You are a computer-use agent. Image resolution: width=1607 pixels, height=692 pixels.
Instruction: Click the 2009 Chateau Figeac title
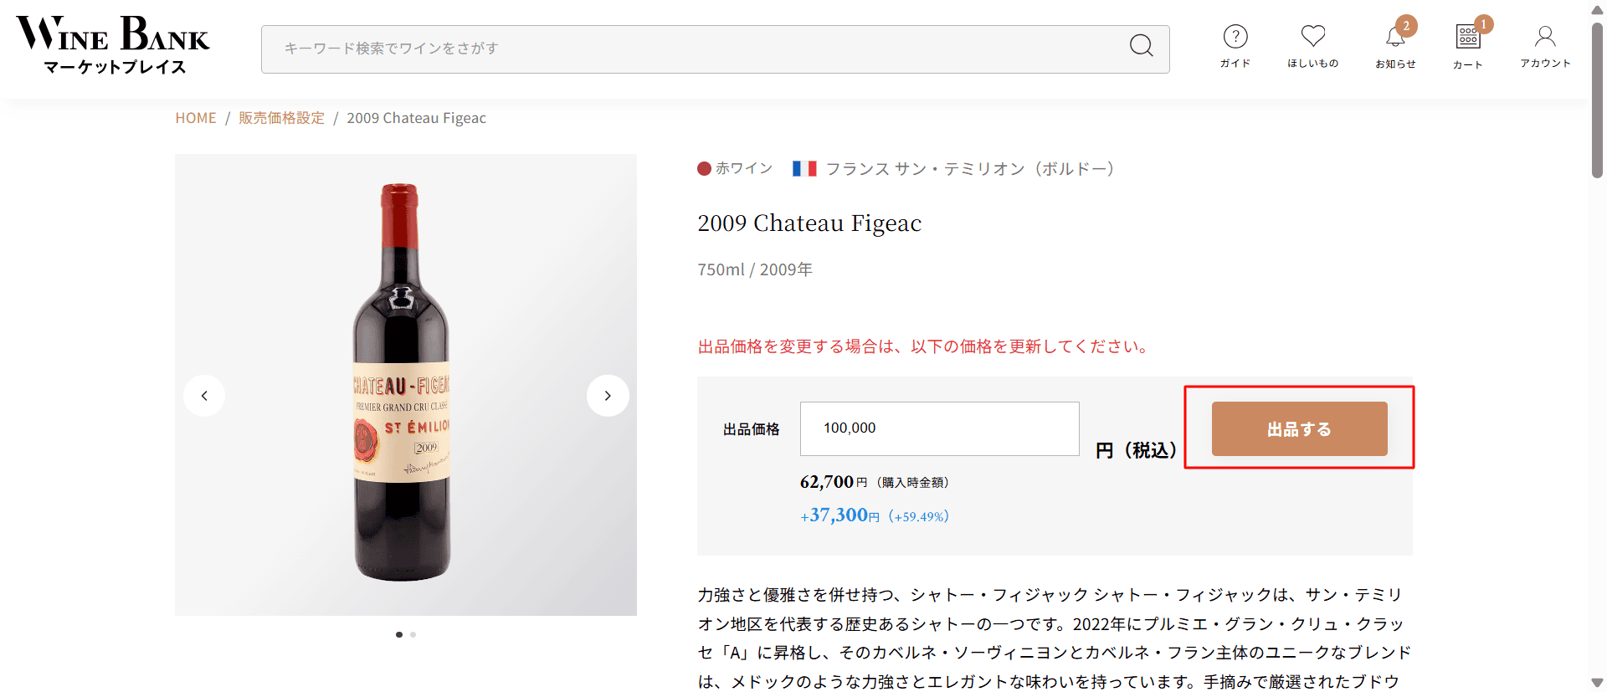809,223
